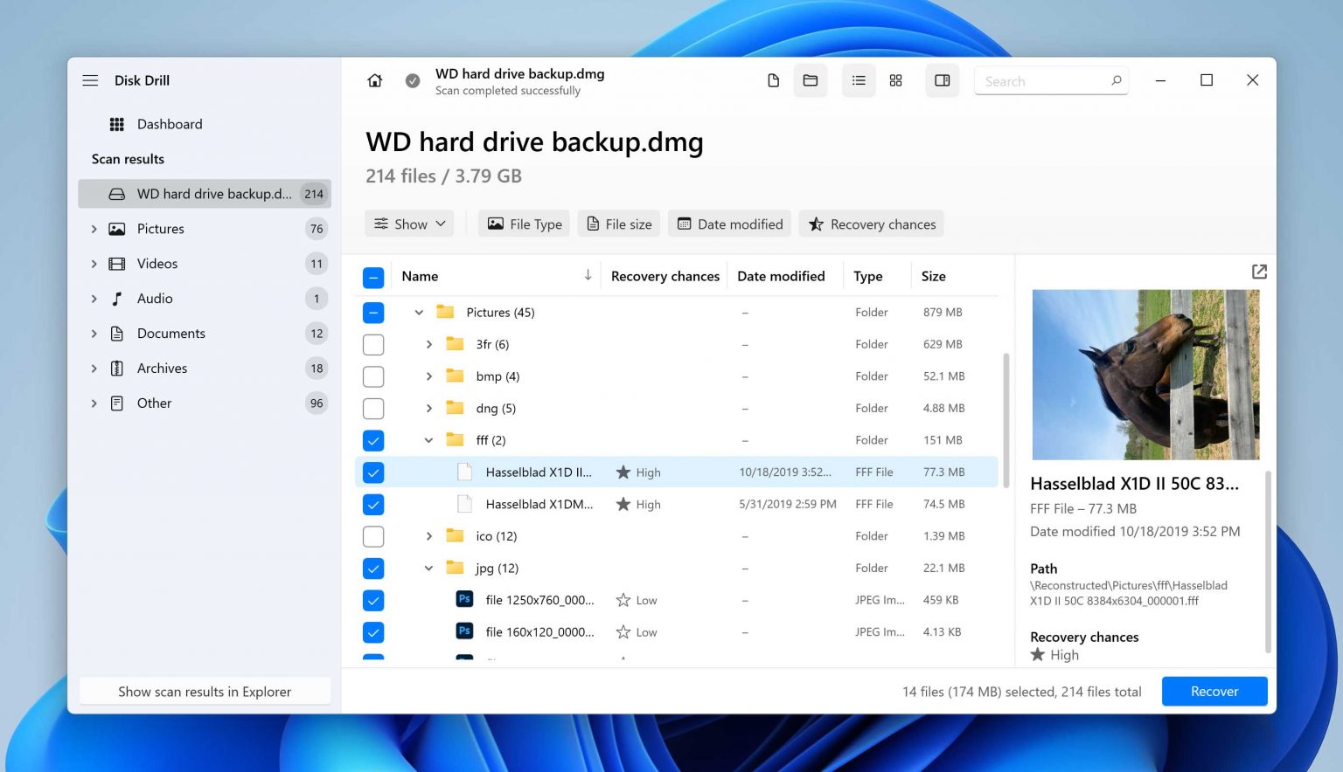1343x772 pixels.
Task: Select the list view icon
Action: click(858, 80)
